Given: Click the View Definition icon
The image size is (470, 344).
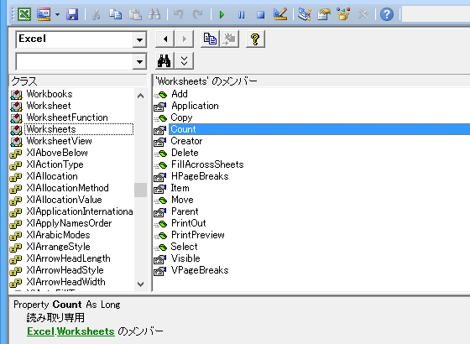Looking at the screenshot, I should click(230, 39).
